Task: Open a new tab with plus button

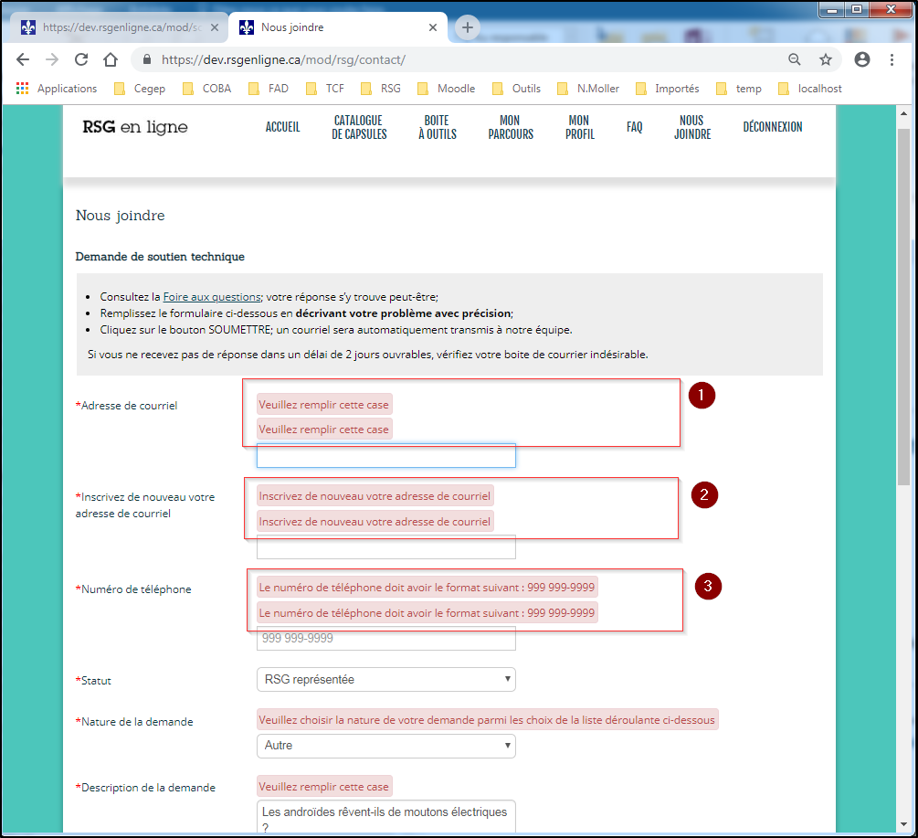Action: coord(468,27)
